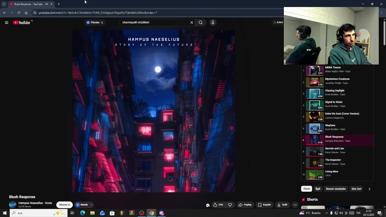This screenshot has height=217, width=386.
Task: Select The Inspector playlist title
Action: 333,160
